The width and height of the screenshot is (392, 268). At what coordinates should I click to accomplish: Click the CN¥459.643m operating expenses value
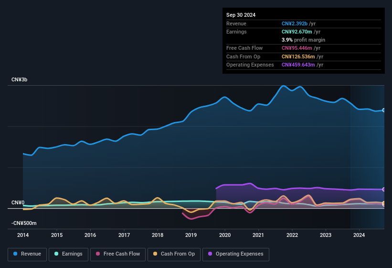298,65
